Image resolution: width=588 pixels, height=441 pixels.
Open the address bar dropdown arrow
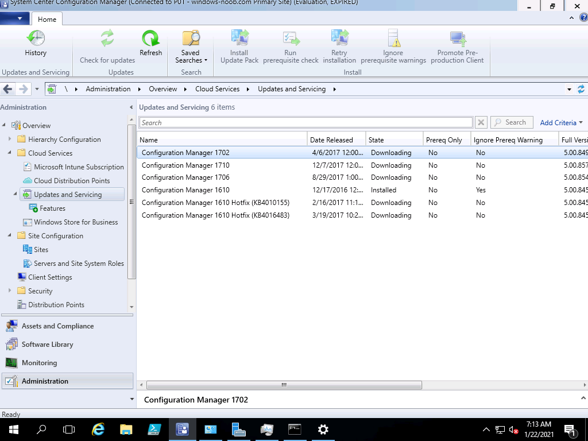click(x=569, y=89)
